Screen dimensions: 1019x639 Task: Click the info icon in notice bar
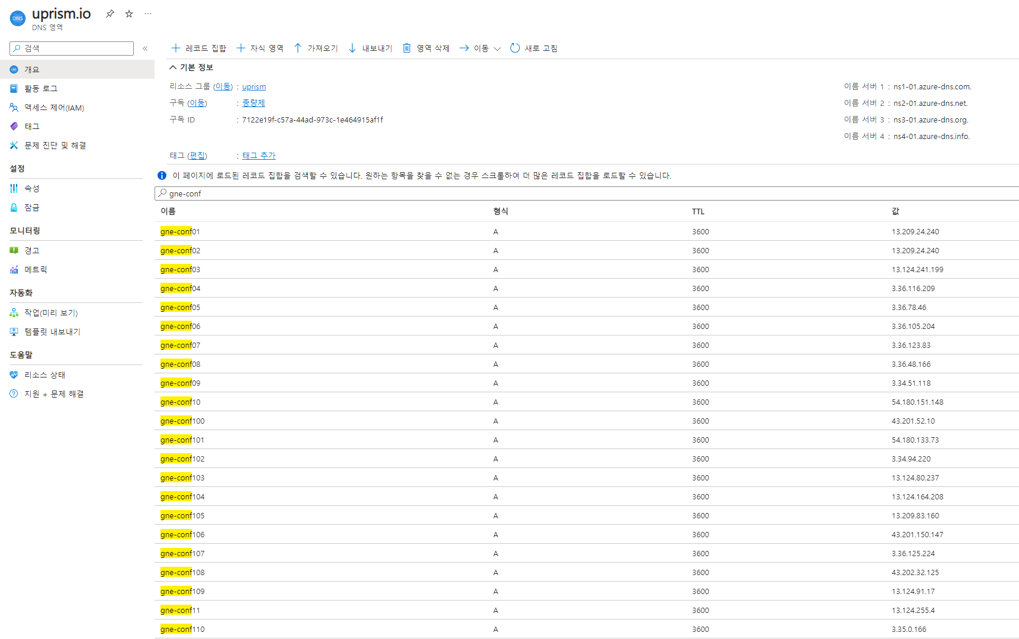coord(162,175)
